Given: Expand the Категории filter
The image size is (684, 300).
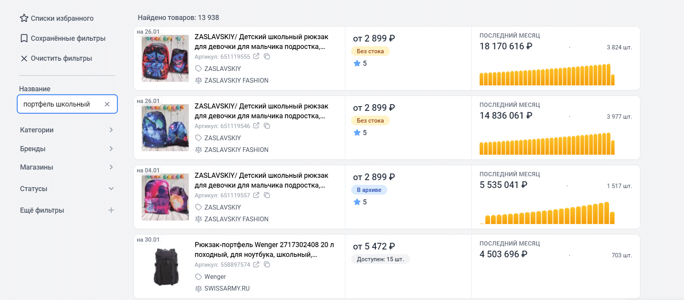Looking at the screenshot, I should 67,130.
